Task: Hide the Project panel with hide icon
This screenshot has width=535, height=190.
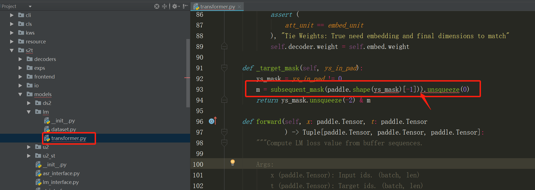Action: [x=185, y=6]
